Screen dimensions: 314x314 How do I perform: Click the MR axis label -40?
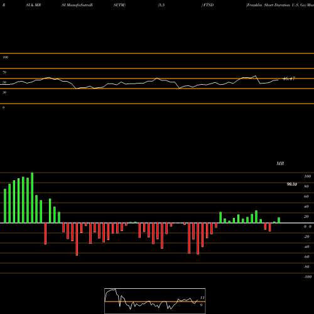306,247
